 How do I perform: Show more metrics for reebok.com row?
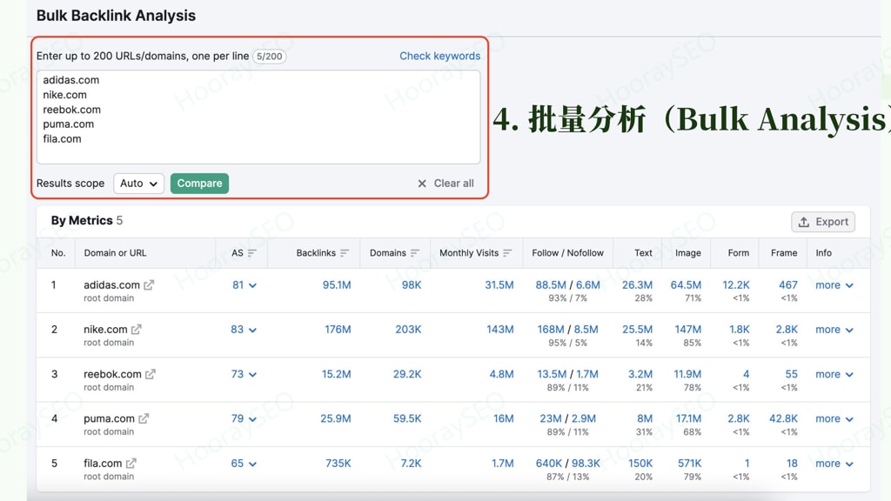[x=833, y=373]
